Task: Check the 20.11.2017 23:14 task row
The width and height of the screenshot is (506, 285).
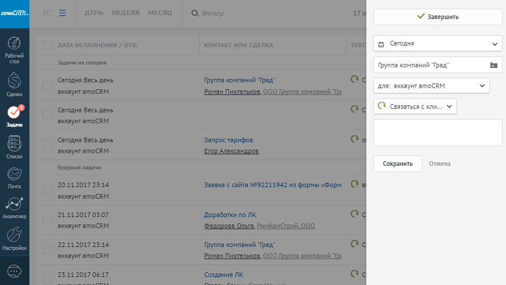Action: [47, 190]
